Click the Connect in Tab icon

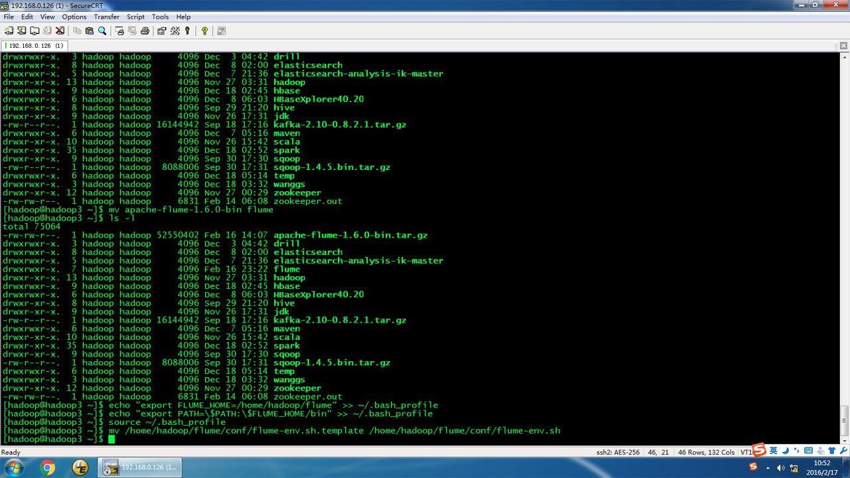[x=34, y=31]
